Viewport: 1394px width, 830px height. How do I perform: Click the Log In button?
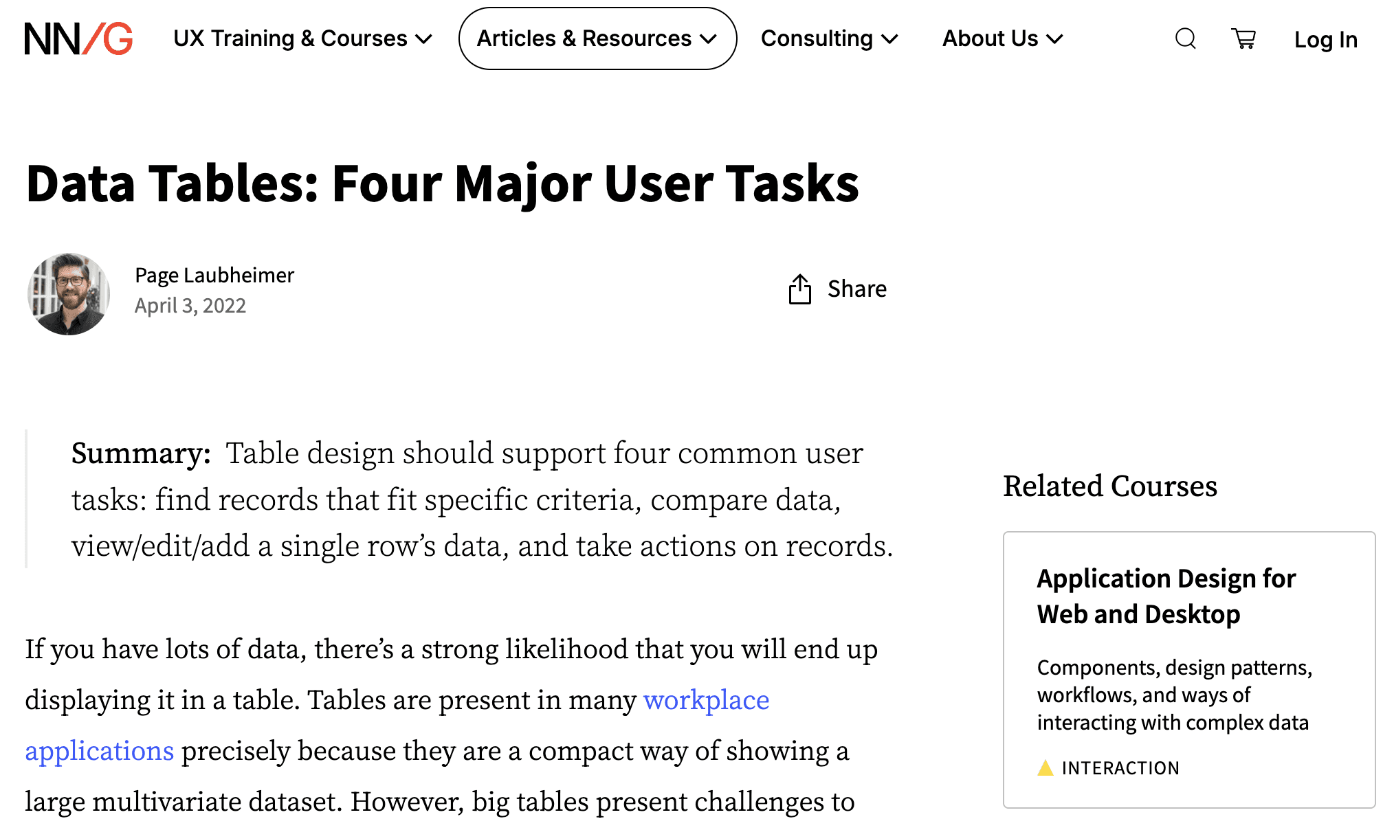click(x=1325, y=40)
